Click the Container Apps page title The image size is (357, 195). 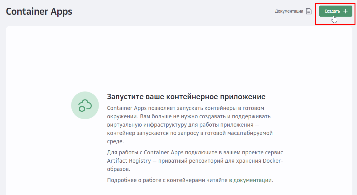tap(39, 11)
